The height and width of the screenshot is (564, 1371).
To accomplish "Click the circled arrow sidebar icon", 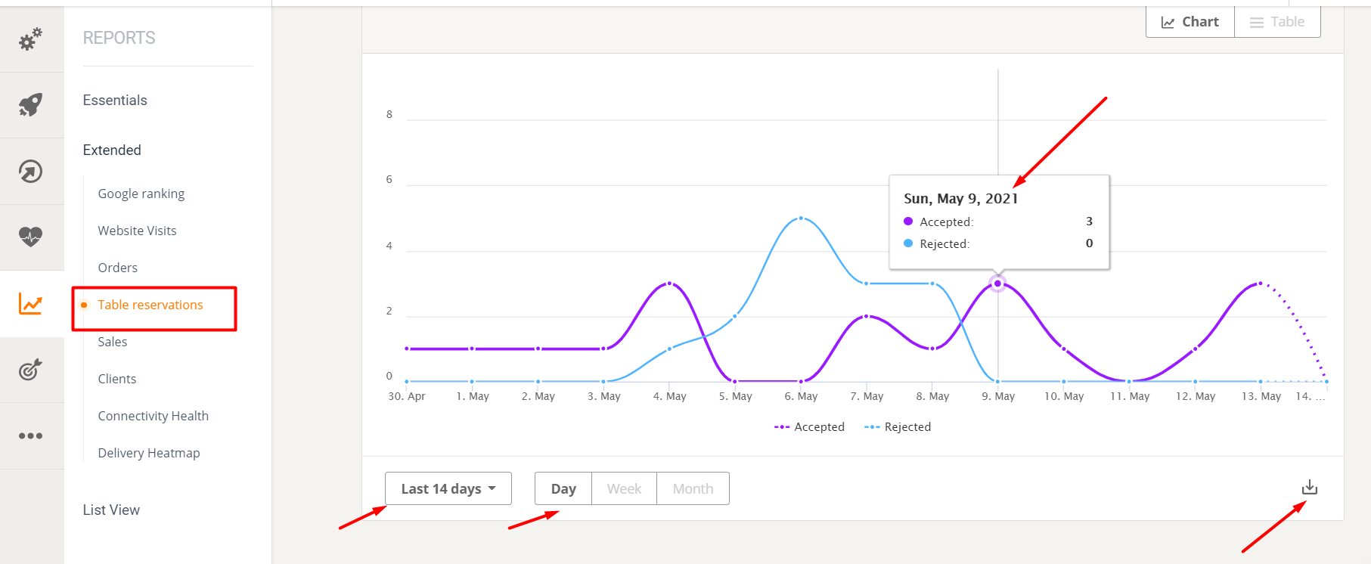I will (x=31, y=172).
